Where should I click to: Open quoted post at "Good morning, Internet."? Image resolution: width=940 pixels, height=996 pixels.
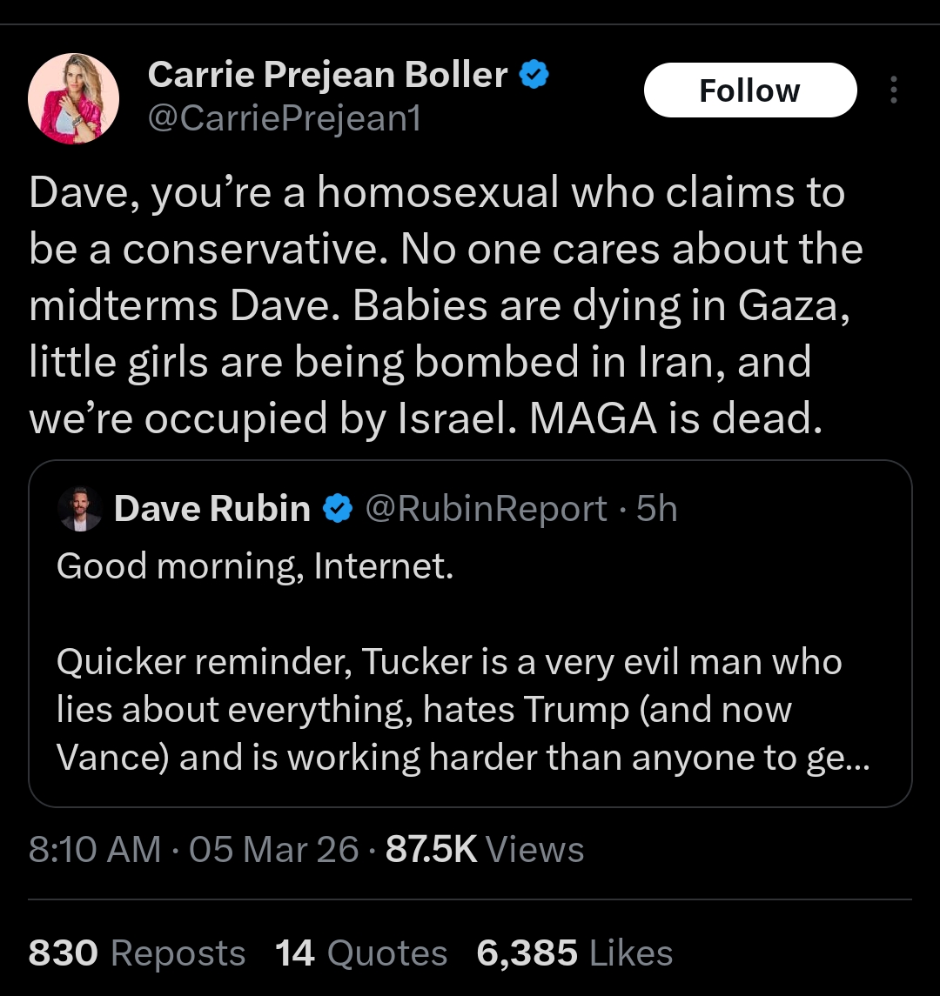click(x=255, y=566)
